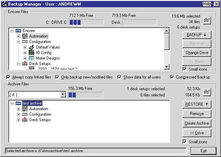
Task: Toggle Only backup new/modified files
Action: point(57,77)
